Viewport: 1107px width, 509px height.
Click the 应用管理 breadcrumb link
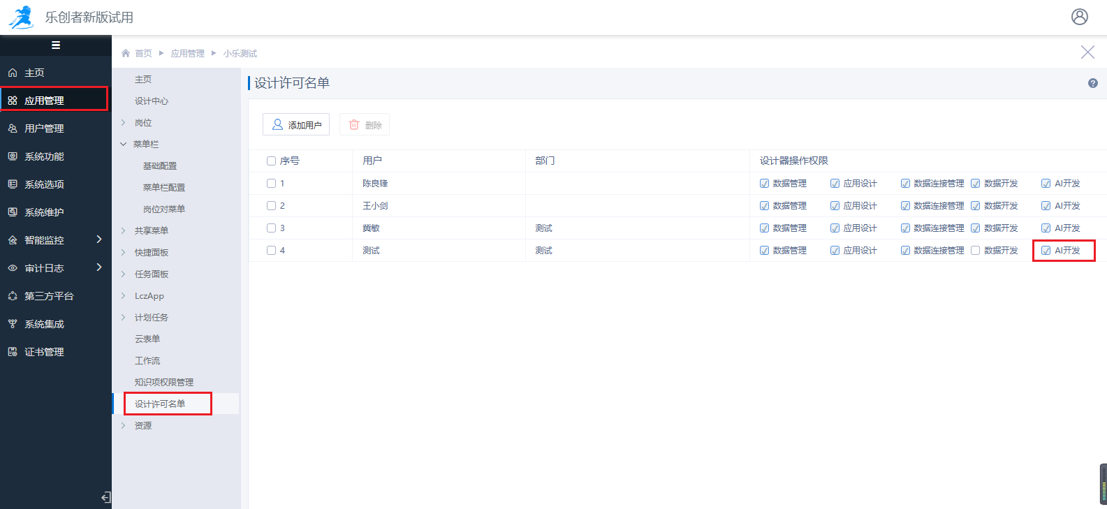tap(187, 53)
